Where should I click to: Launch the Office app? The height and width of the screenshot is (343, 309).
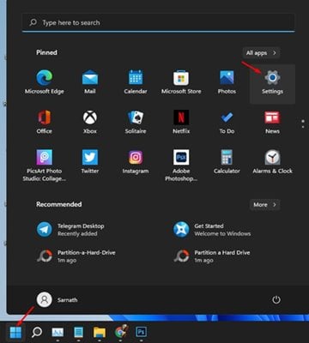(x=45, y=123)
